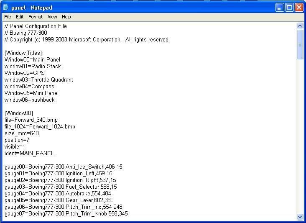
Task: Open the Edit menu
Action: coord(20,17)
